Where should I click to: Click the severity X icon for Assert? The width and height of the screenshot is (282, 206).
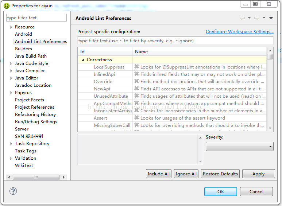pos(136,117)
